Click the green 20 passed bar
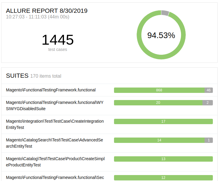220x181 pixels. pos(158,103)
